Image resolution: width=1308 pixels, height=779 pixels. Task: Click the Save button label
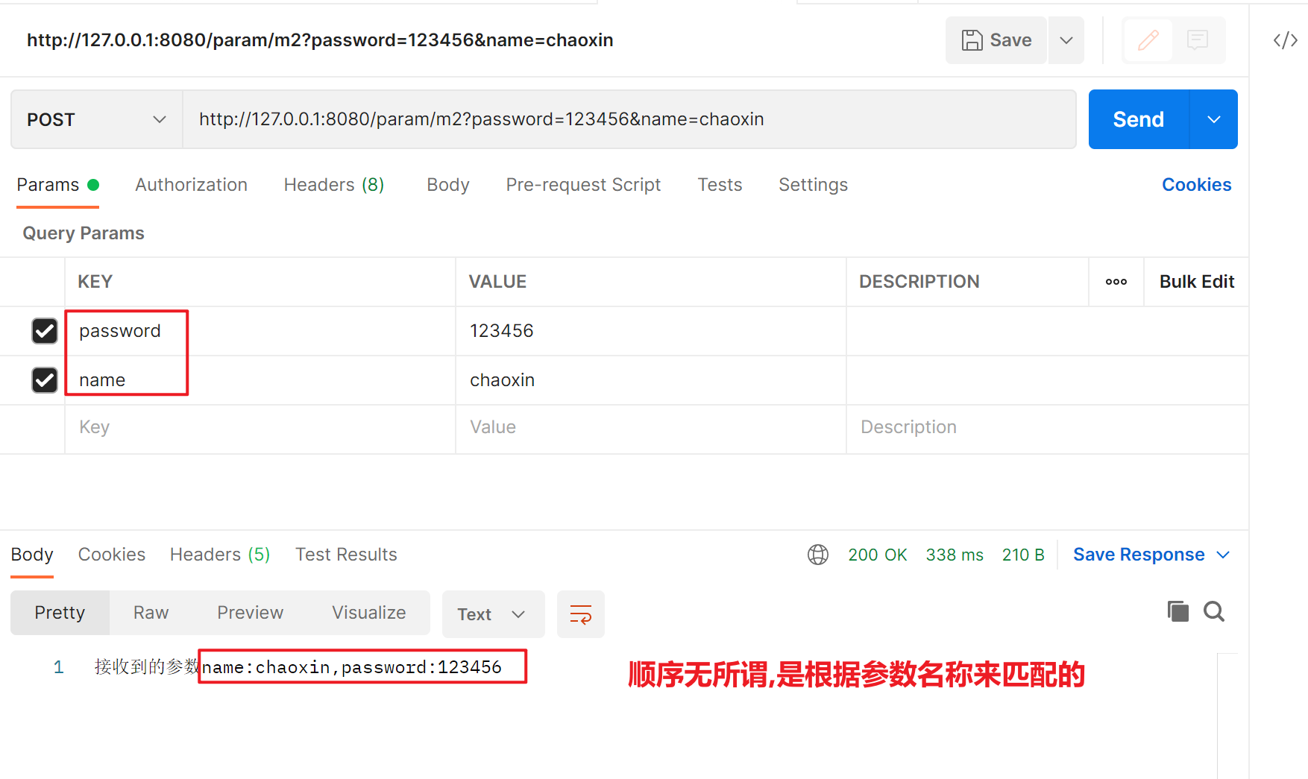click(x=1010, y=40)
